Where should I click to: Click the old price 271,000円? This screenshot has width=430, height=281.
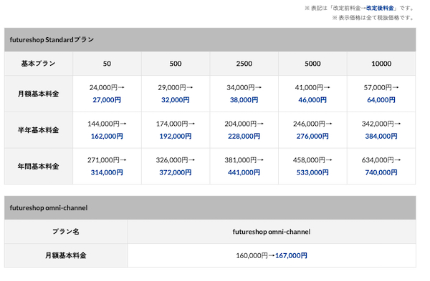103,159
